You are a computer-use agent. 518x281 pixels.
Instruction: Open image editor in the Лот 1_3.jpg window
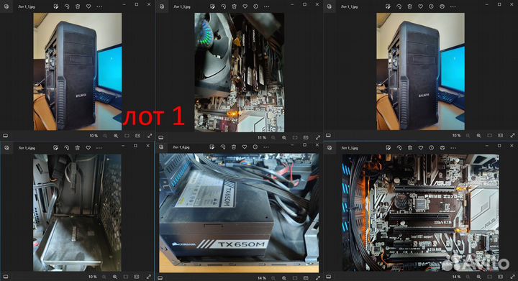[388, 148]
